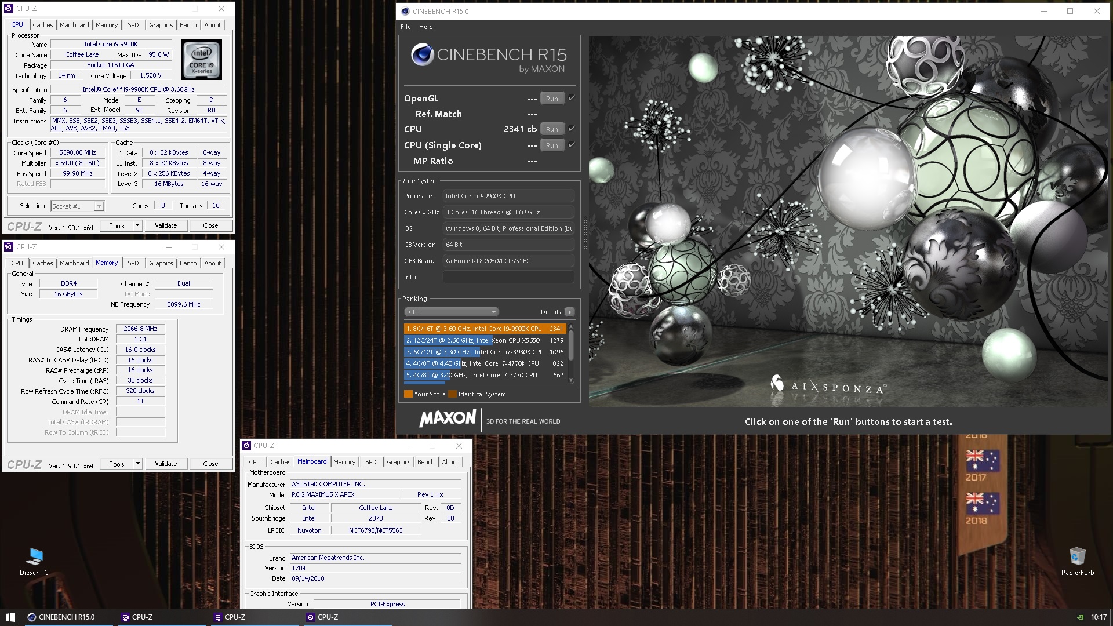The width and height of the screenshot is (1113, 626).
Task: Click the DRAM Frequency value 2066.8 MHz
Action: 140,329
